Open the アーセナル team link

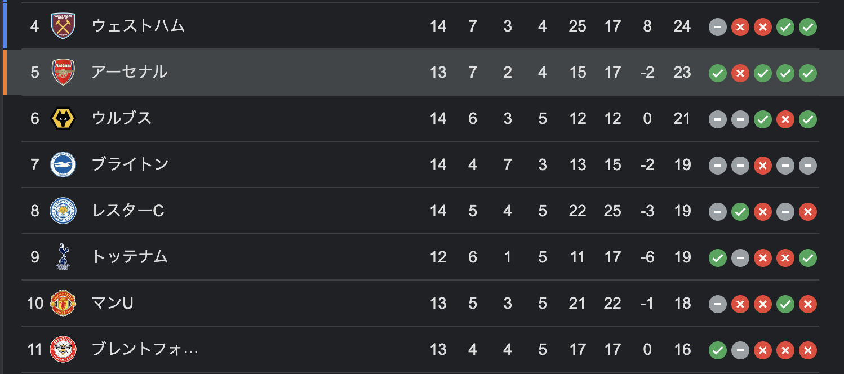(130, 72)
